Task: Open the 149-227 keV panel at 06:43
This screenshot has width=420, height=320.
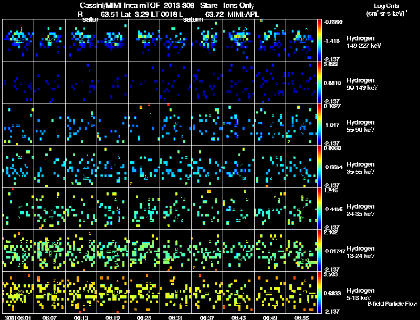Action: tap(239, 40)
